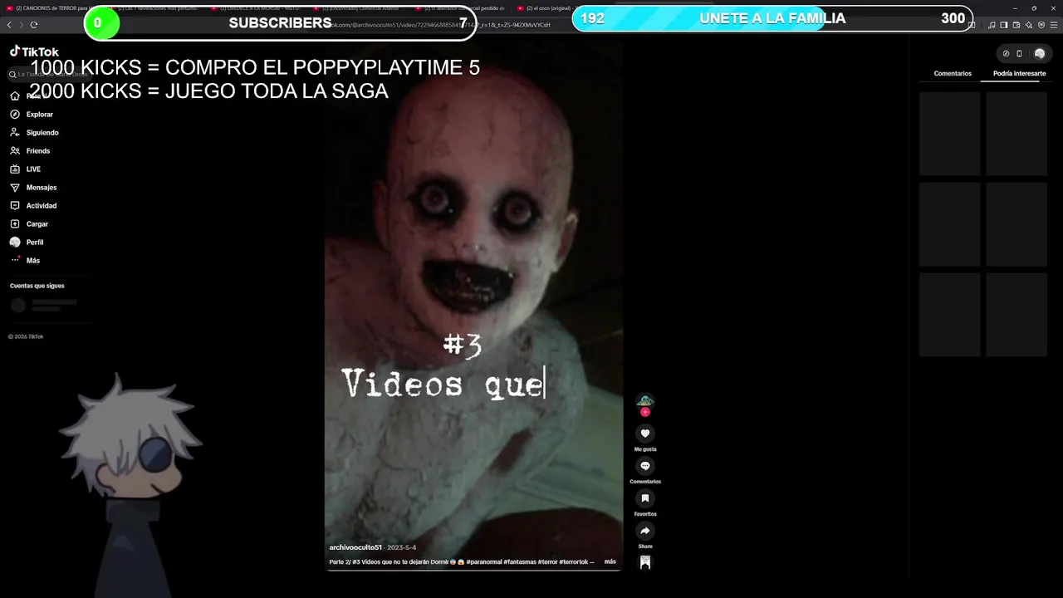Go to LIVE section
This screenshot has width=1063, height=598.
tap(25, 169)
